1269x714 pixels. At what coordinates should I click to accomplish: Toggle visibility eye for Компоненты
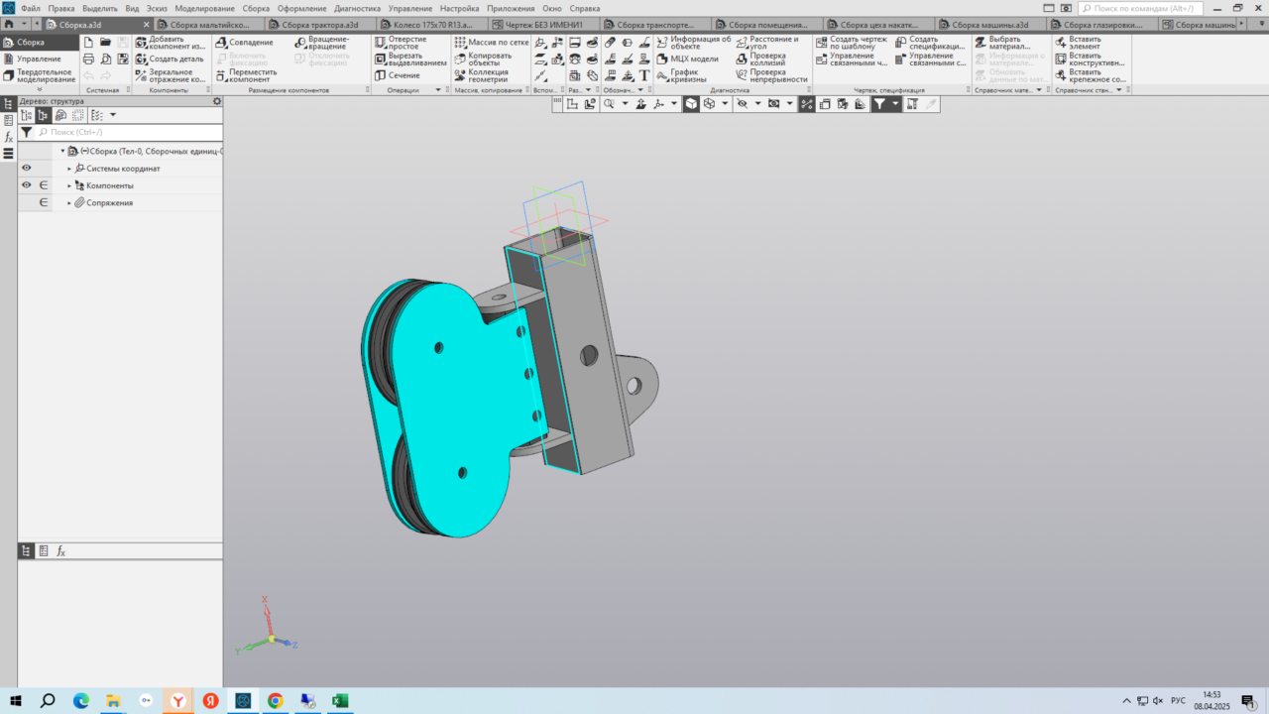(x=27, y=185)
